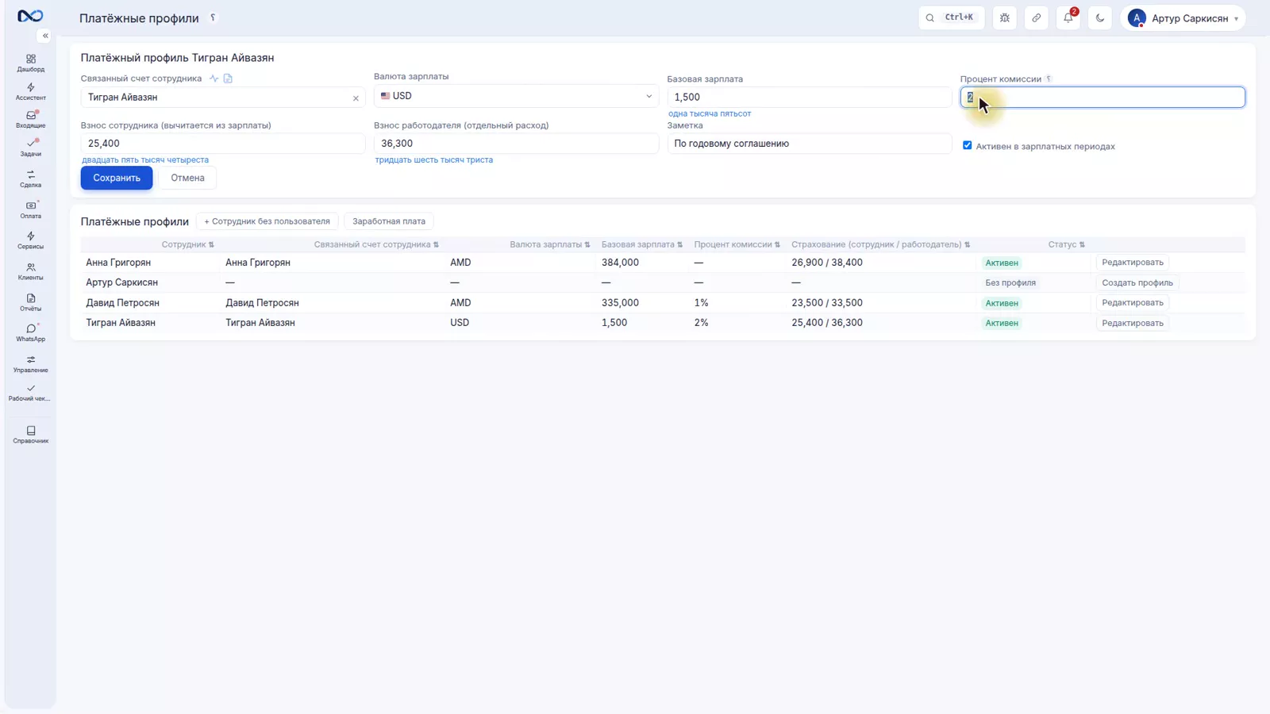
Task: Sort table by Сотрудник column
Action: 188,244
